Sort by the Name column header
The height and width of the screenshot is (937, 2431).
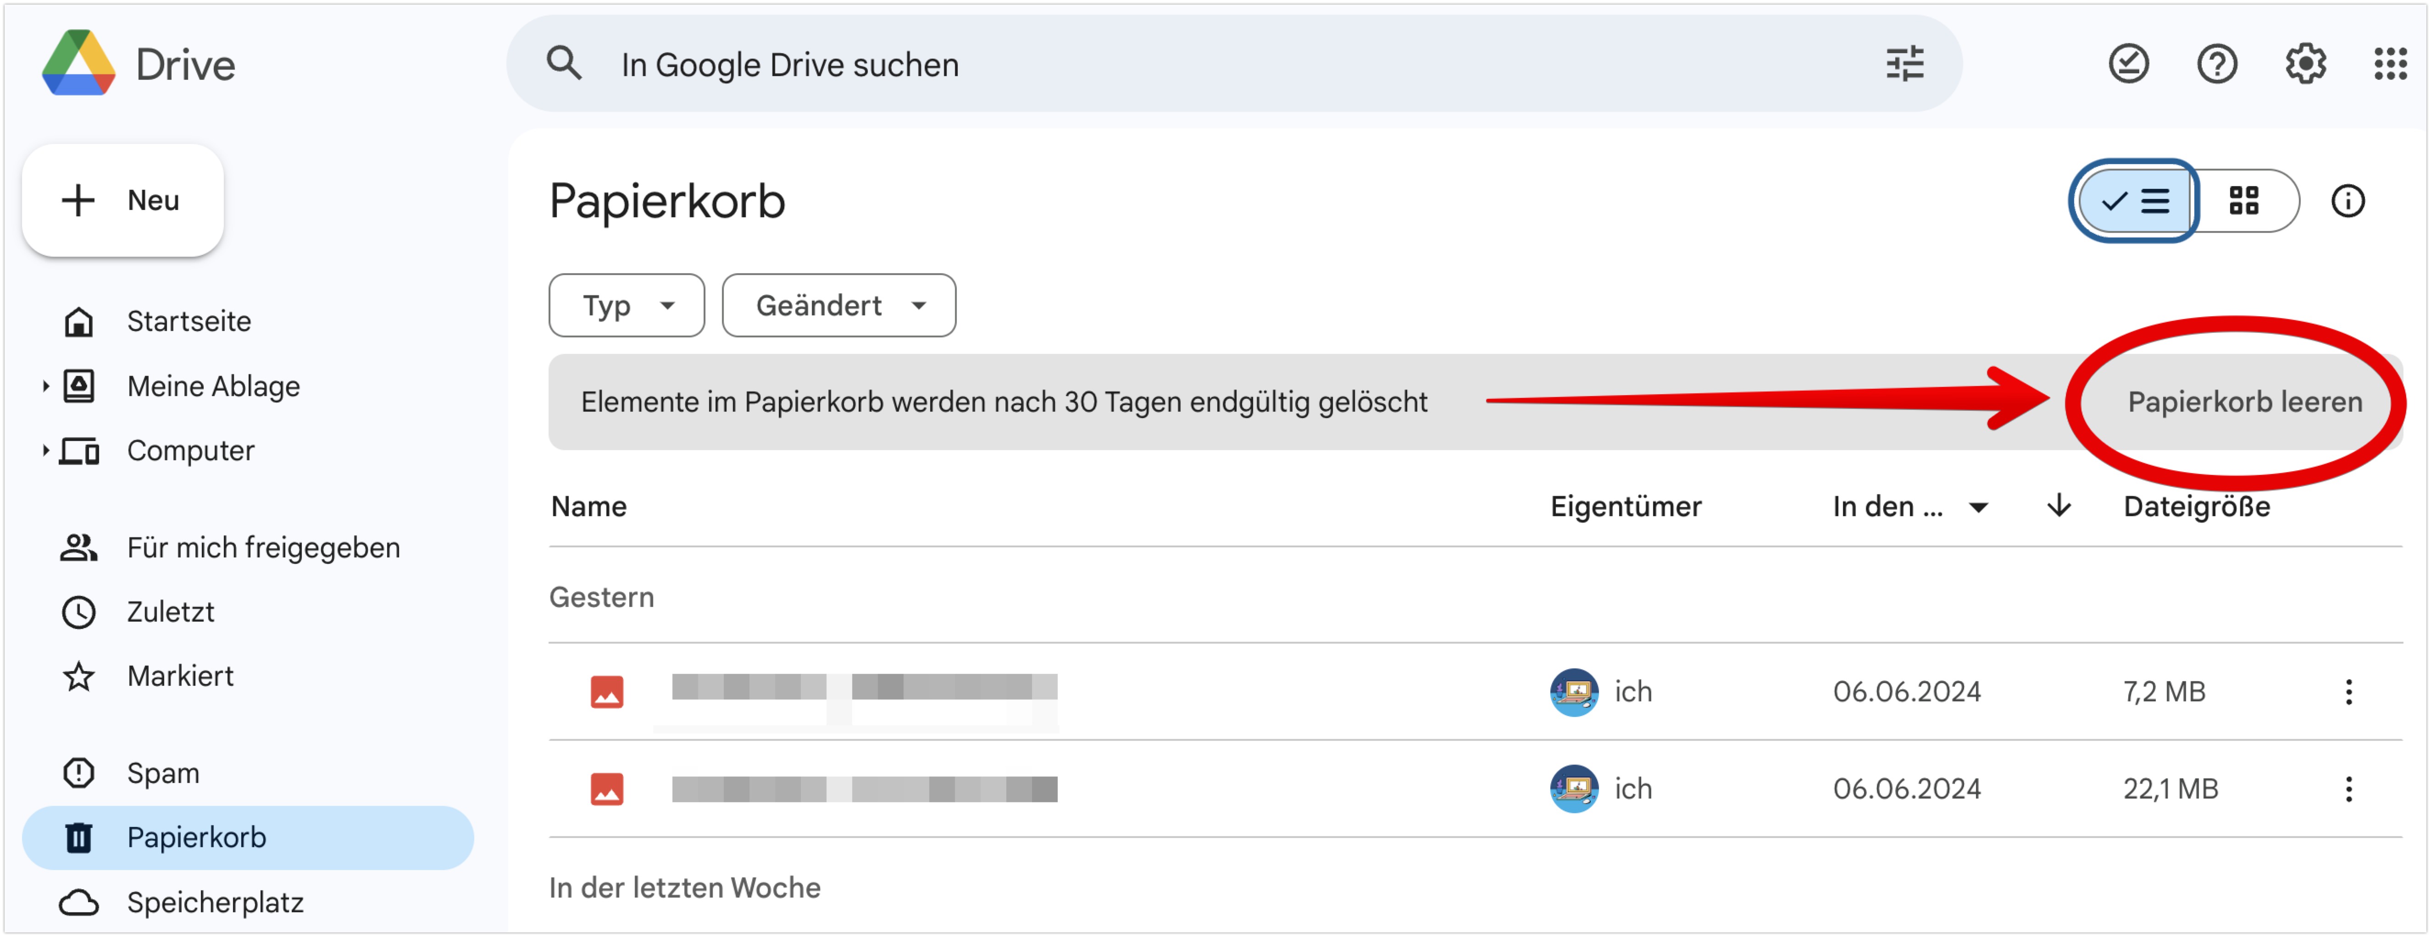(589, 507)
